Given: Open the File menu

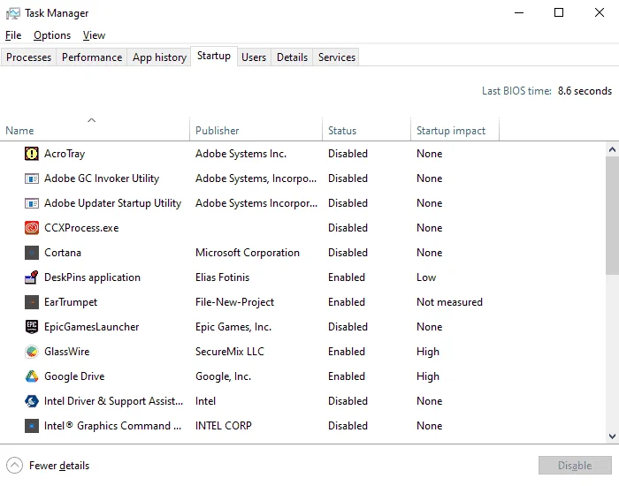Looking at the screenshot, I should click(x=13, y=35).
